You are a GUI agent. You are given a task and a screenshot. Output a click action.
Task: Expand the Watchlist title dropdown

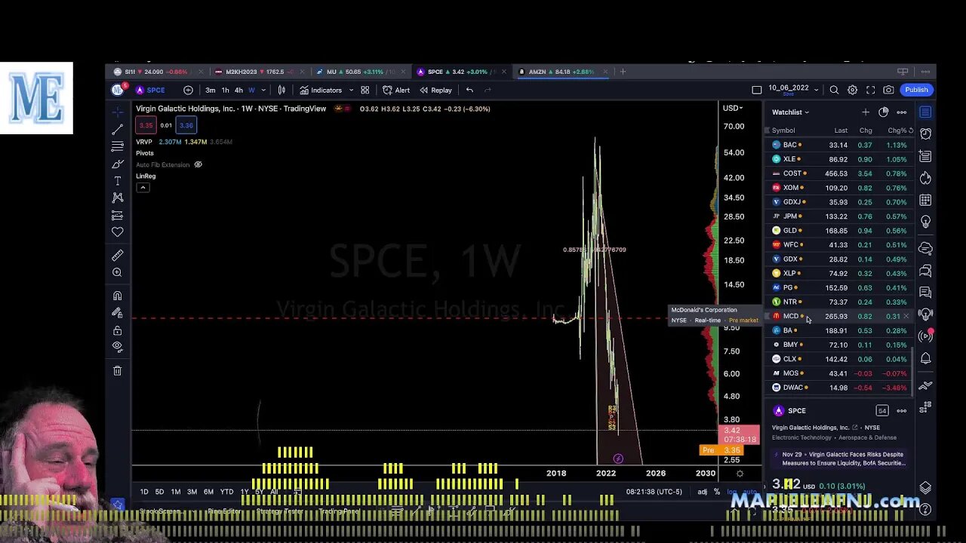click(790, 112)
